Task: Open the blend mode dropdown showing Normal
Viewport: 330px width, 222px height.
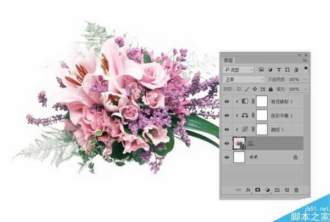Action: coord(244,80)
